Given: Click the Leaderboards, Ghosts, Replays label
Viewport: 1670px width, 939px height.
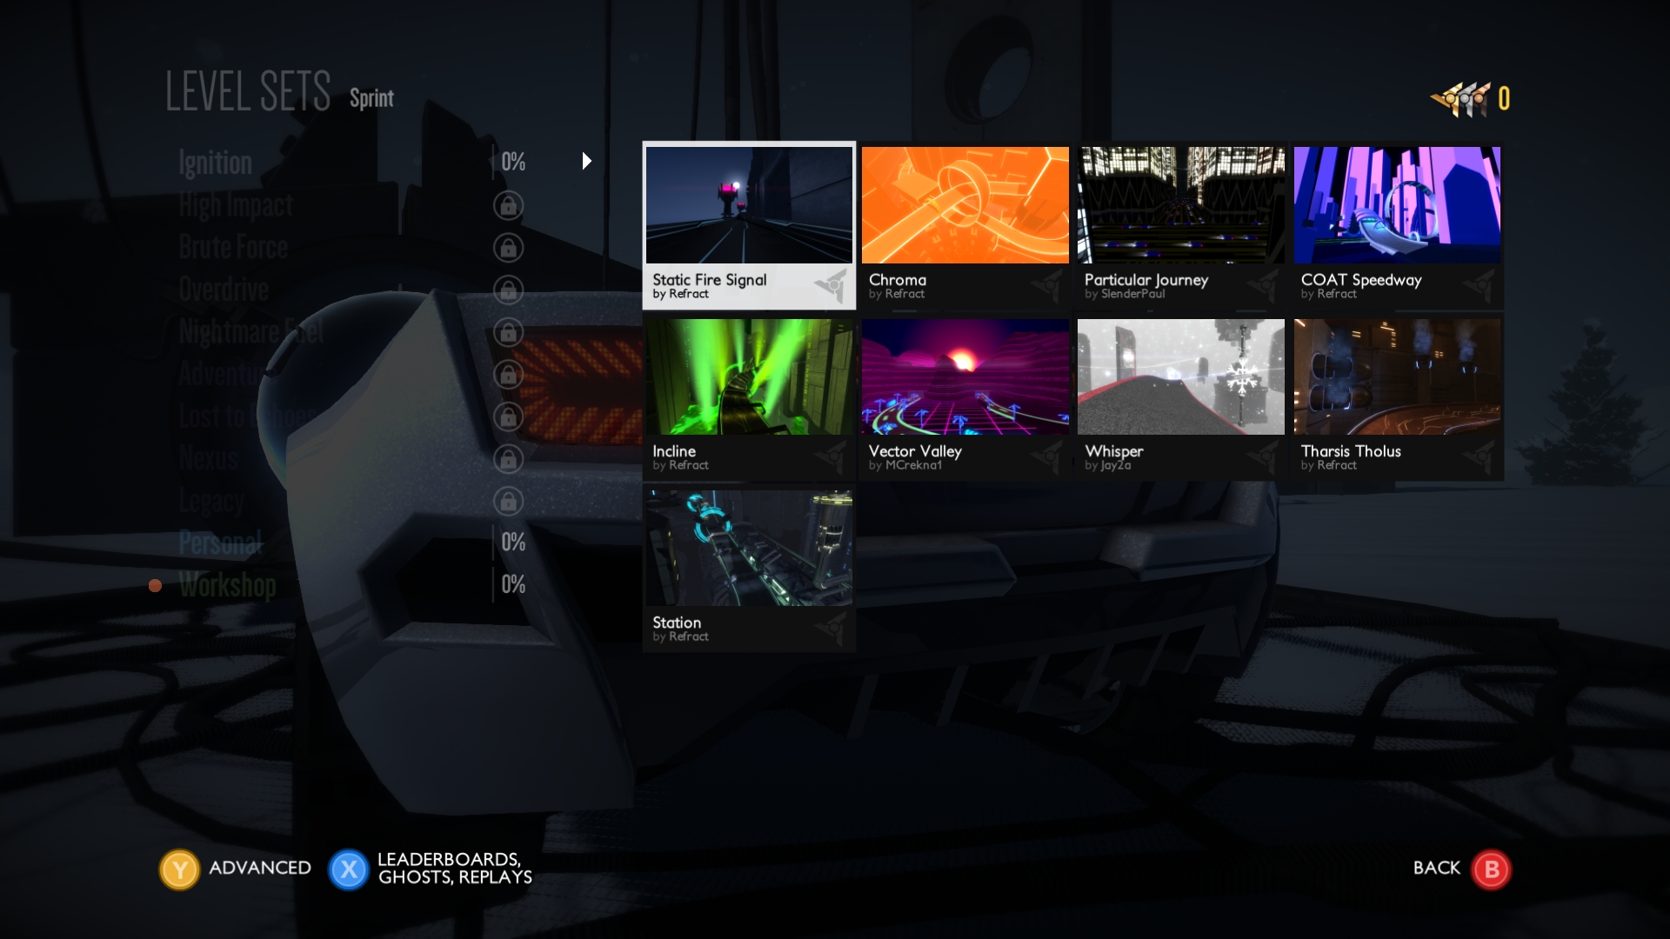Looking at the screenshot, I should pyautogui.click(x=454, y=869).
